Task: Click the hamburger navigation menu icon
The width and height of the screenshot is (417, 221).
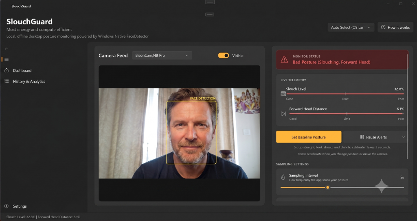Action: 7,59
